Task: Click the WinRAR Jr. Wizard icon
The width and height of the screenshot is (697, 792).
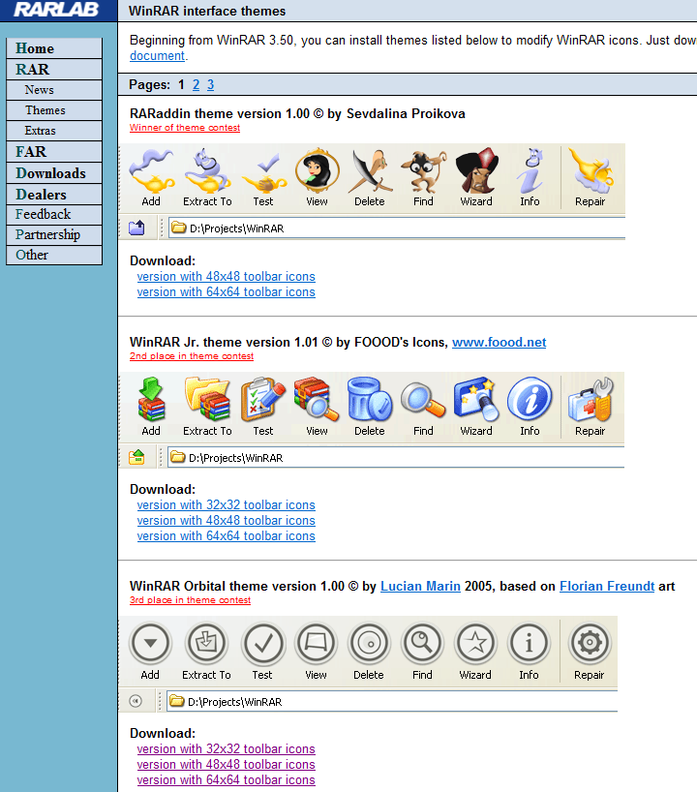Action: [476, 399]
